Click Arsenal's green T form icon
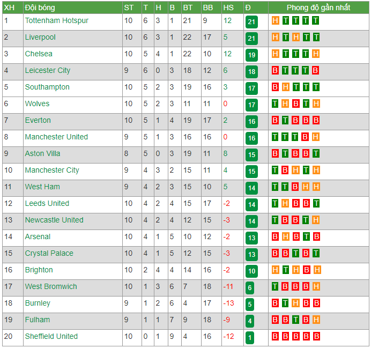Viewport: 371px width, 348px height. [306, 236]
